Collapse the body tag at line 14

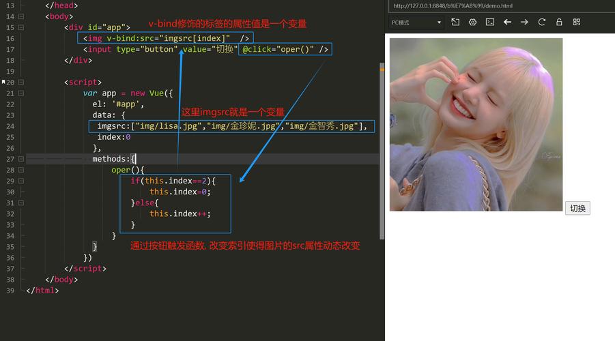click(20, 16)
